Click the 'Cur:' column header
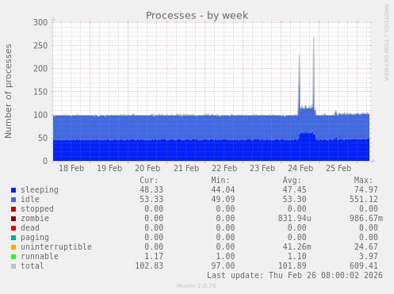Viewport: 394px width, 294px height. pyautogui.click(x=149, y=181)
